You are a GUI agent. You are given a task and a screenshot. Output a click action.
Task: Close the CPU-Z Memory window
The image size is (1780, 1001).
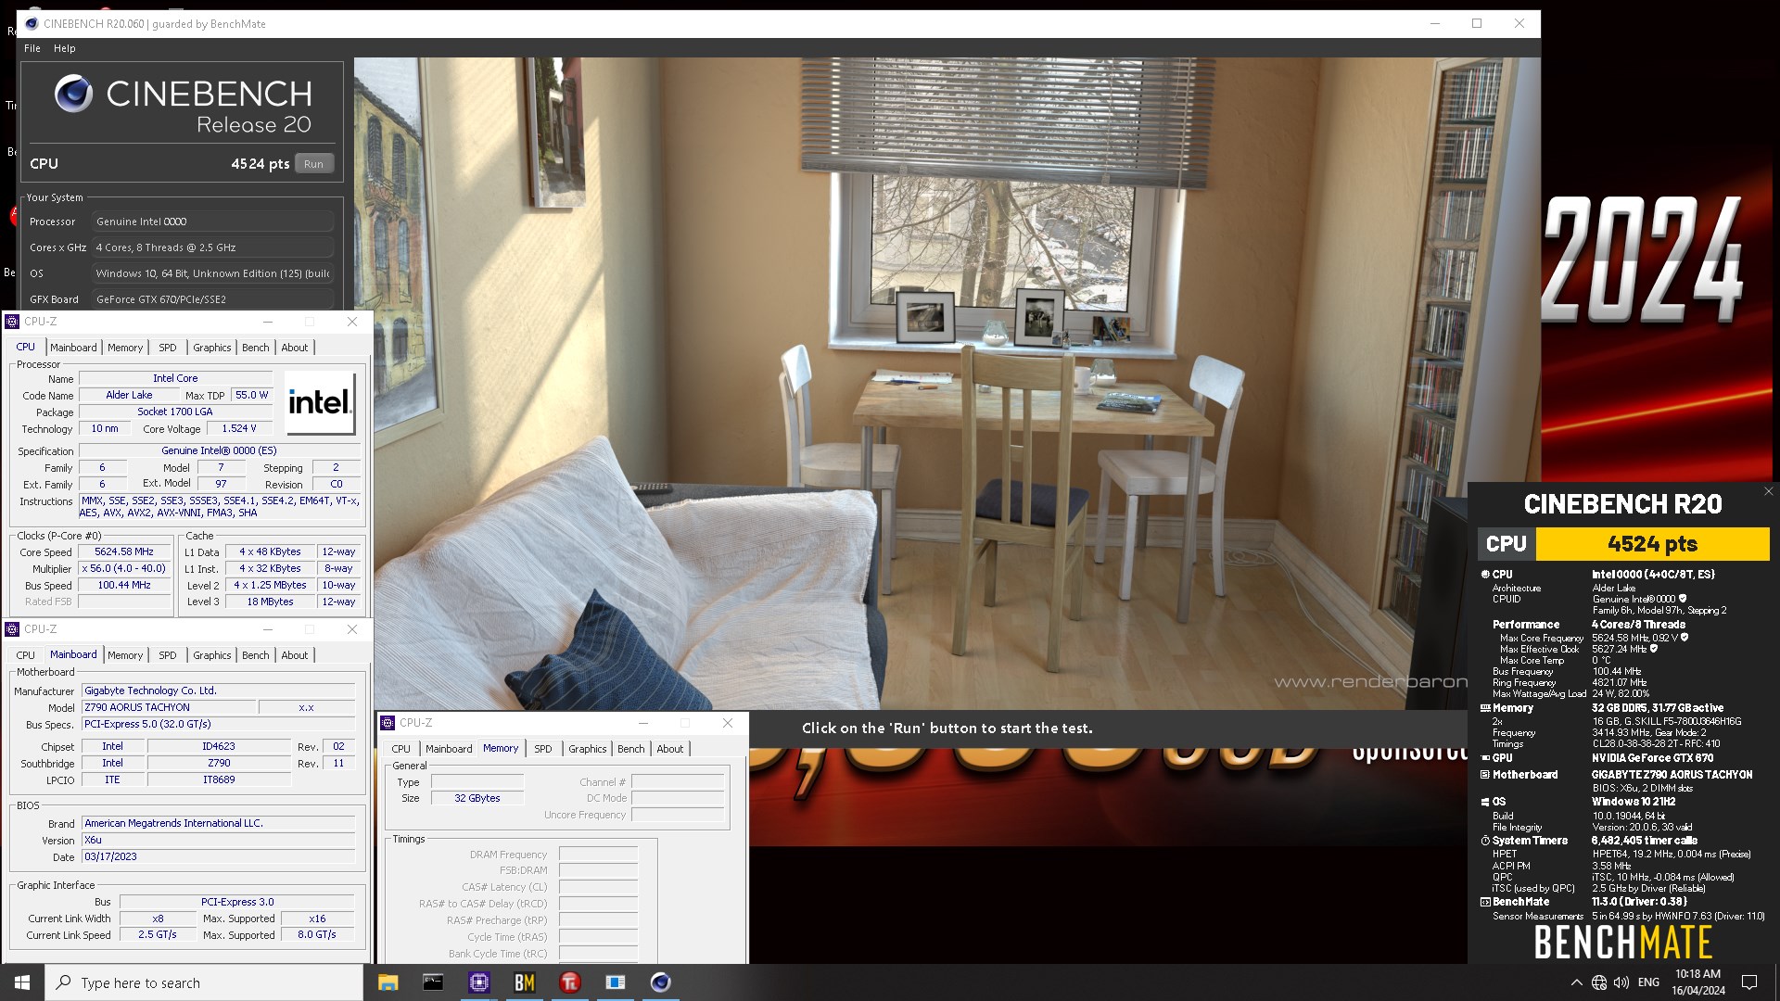tap(728, 723)
